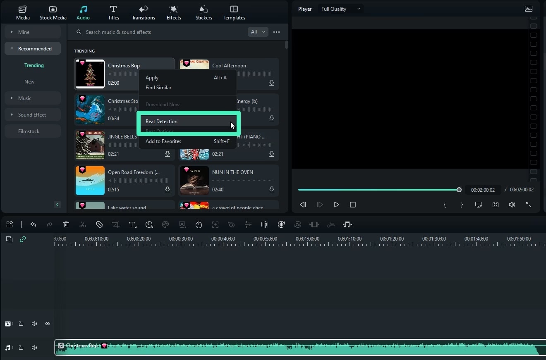Undo the last action
This screenshot has width=546, height=360.
(33, 224)
